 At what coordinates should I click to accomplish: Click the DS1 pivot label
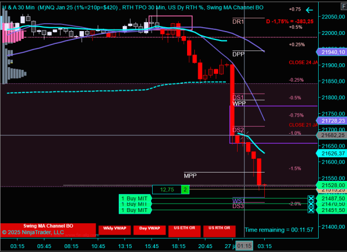(x=238, y=97)
